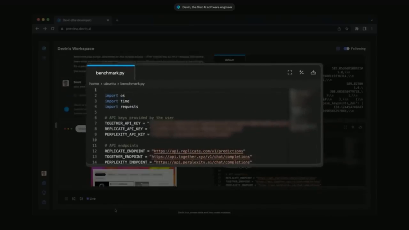Click the '# API keys provided by the user' comment

(139, 118)
